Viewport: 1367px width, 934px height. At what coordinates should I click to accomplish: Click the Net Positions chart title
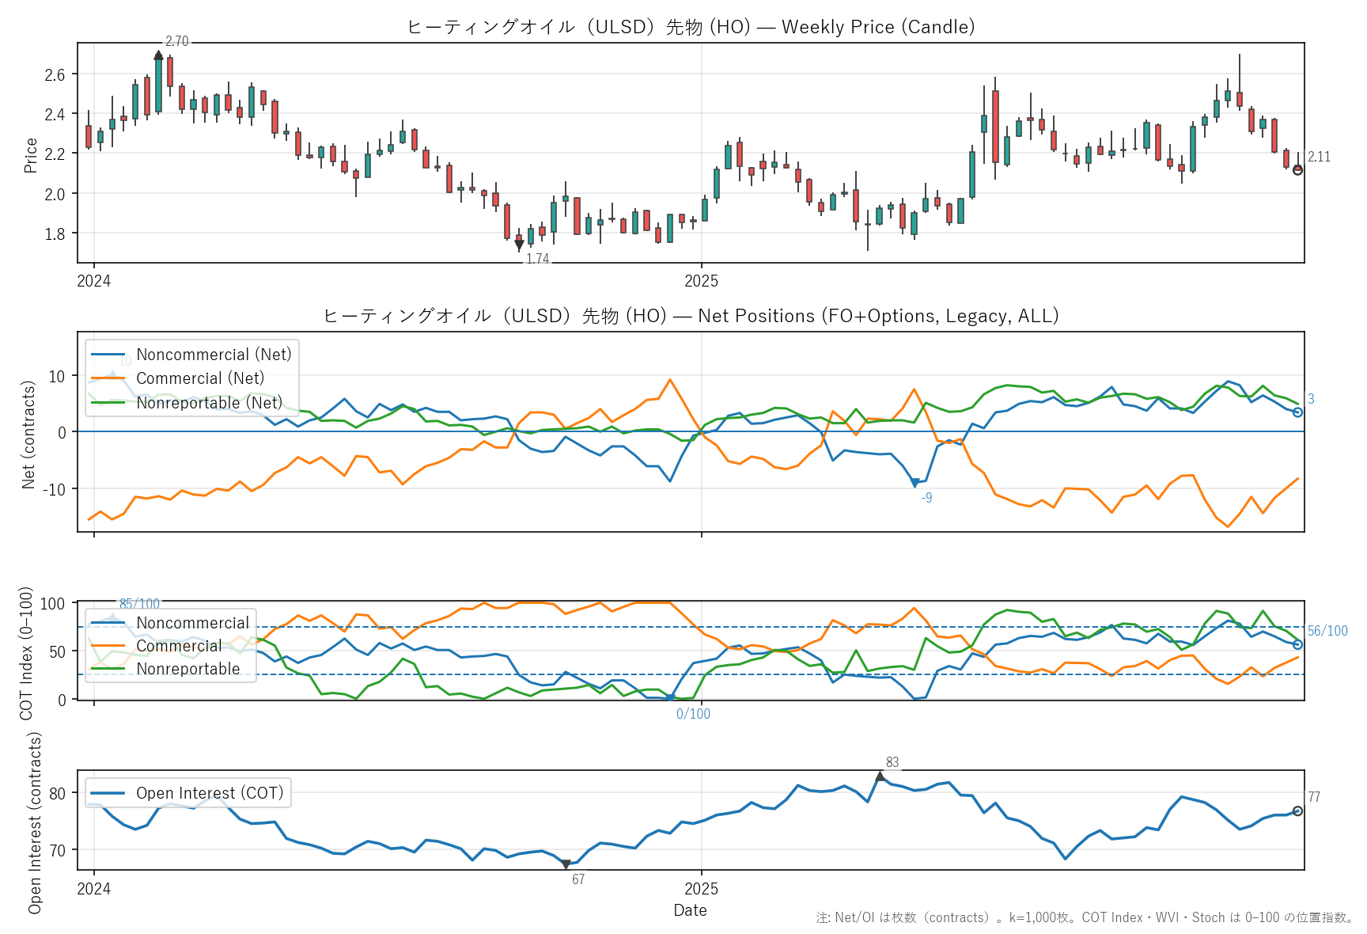click(x=690, y=316)
